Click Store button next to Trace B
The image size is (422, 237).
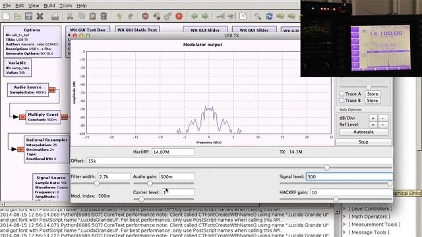point(373,101)
